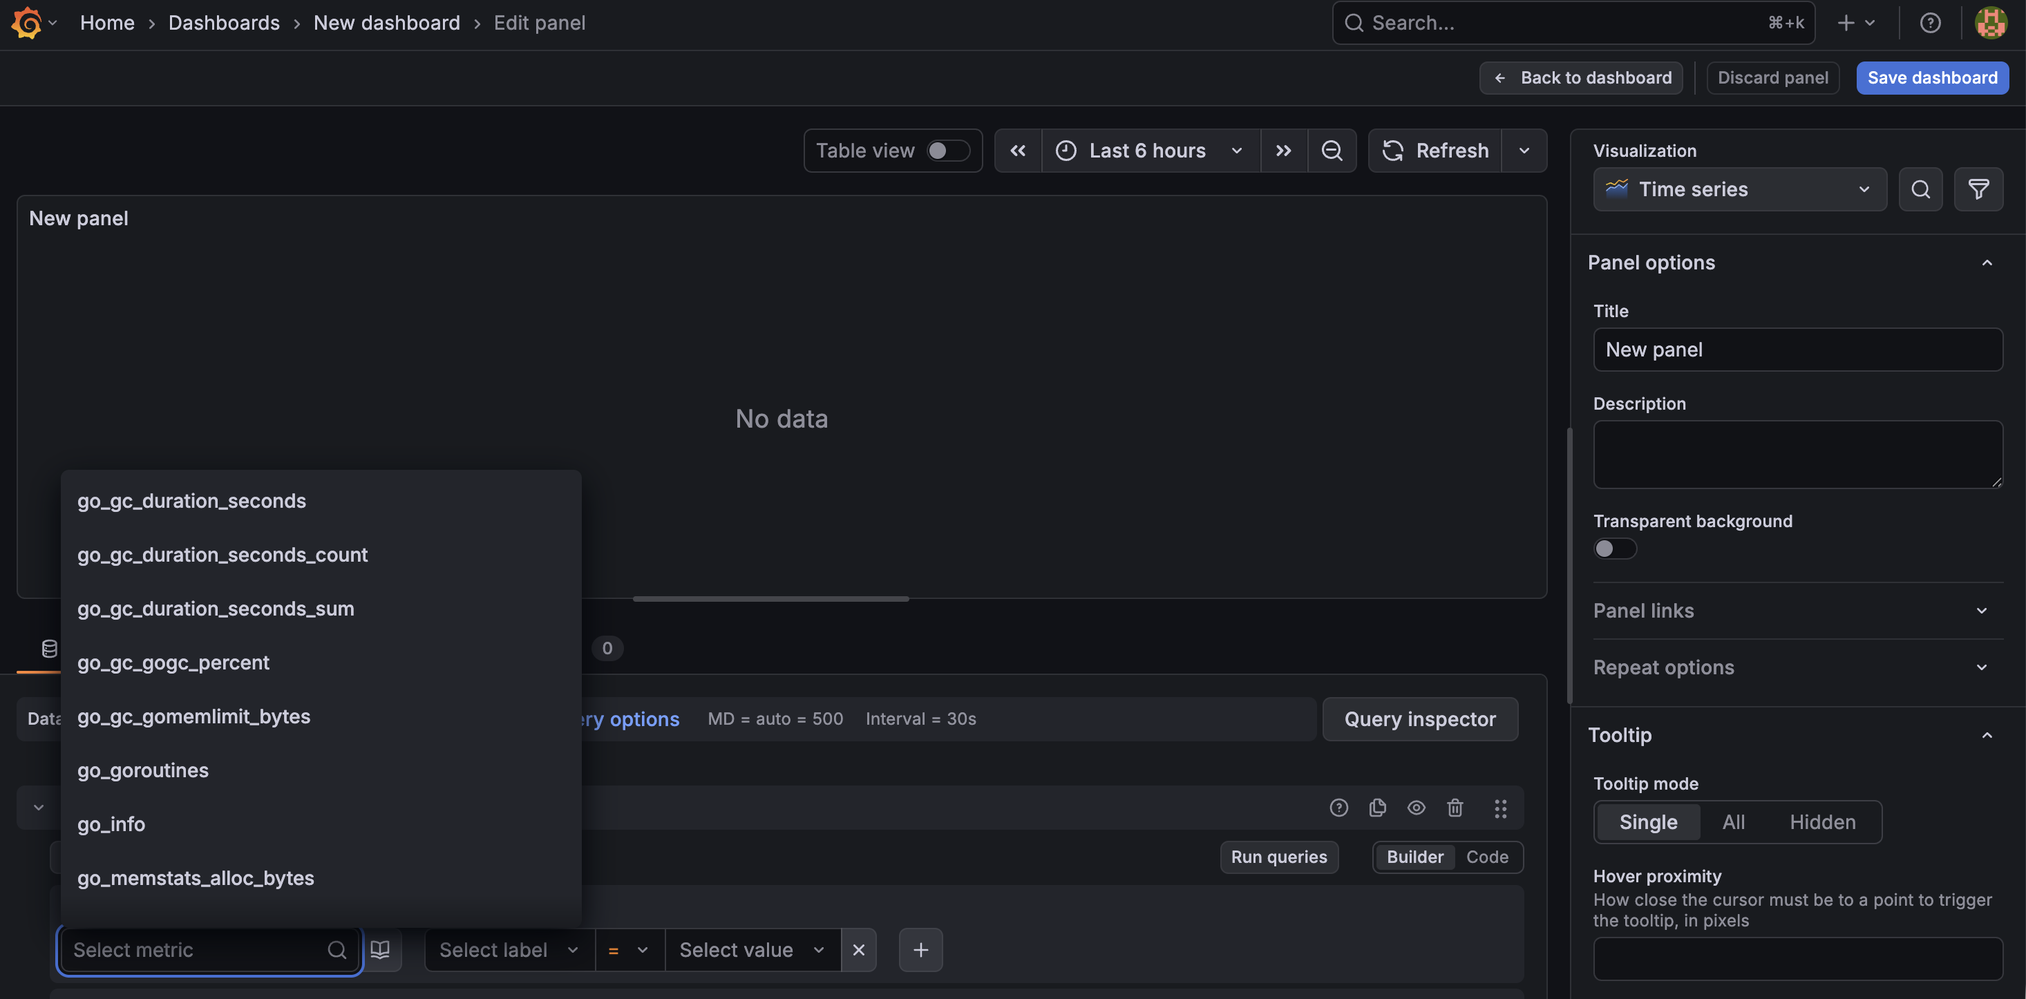Select go_gc_duration_seconds_count metric
Viewport: 2026px width, 999px height.
321,555
